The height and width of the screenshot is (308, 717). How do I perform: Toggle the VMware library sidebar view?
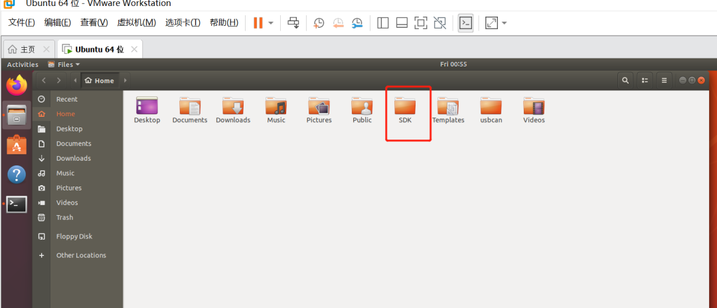pos(383,23)
